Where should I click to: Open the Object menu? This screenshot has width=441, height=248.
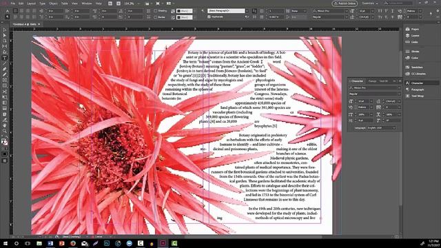click(54, 3)
